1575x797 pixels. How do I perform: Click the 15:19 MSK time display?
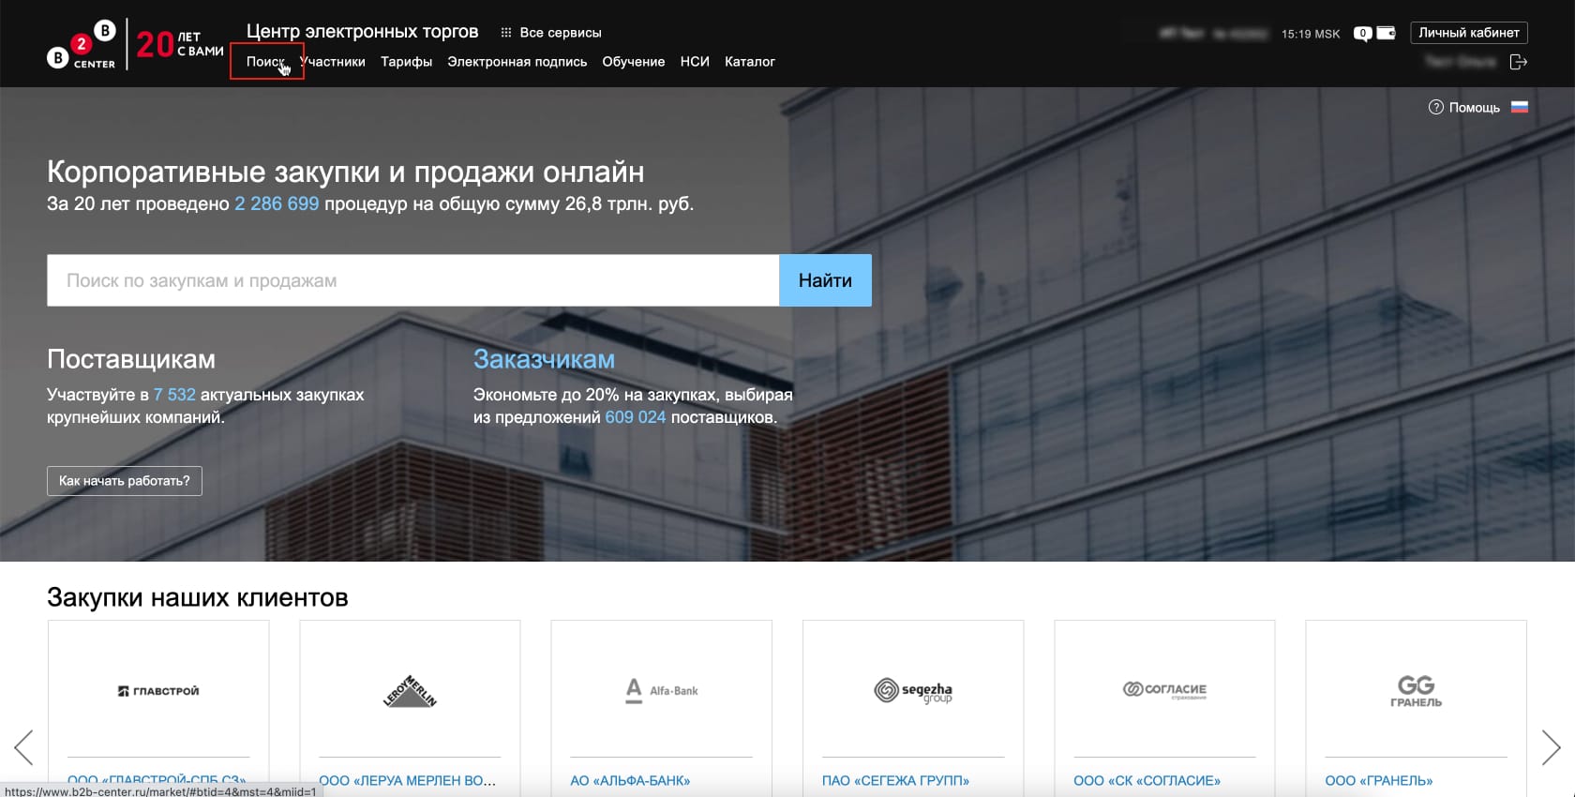1311,34
